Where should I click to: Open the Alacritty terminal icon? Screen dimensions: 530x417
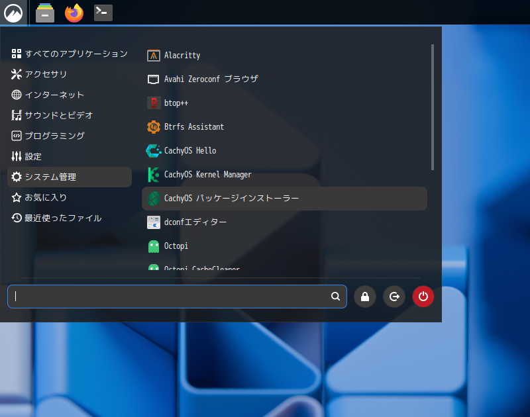coord(154,56)
